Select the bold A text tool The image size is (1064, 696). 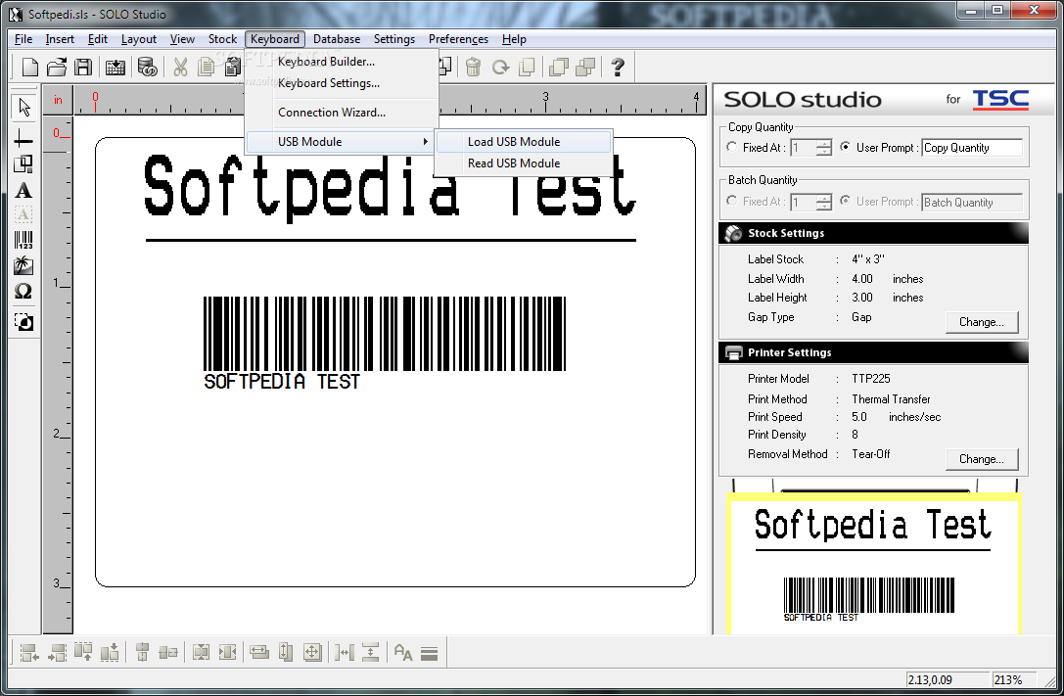(x=23, y=191)
